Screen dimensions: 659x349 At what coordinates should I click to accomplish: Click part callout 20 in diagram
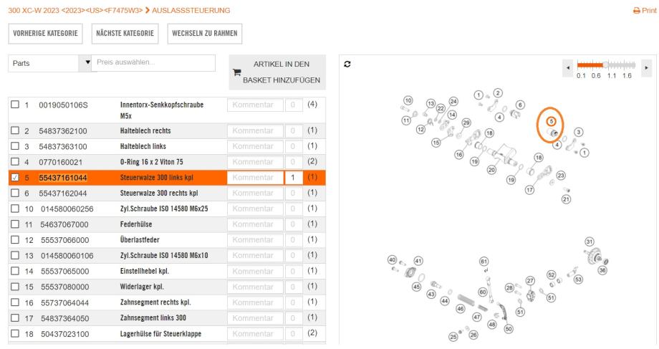[x=491, y=170]
